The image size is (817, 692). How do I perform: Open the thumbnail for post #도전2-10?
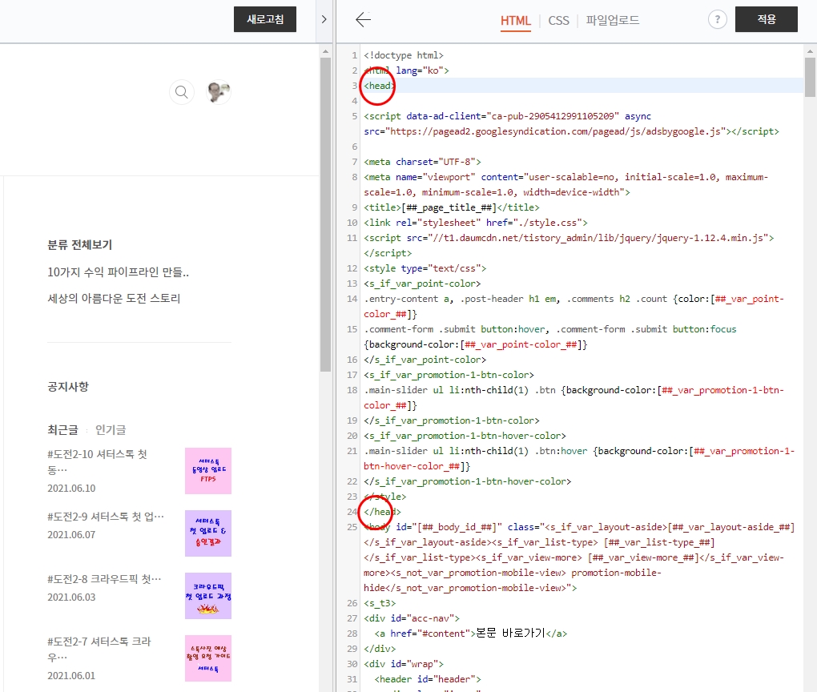coord(208,470)
